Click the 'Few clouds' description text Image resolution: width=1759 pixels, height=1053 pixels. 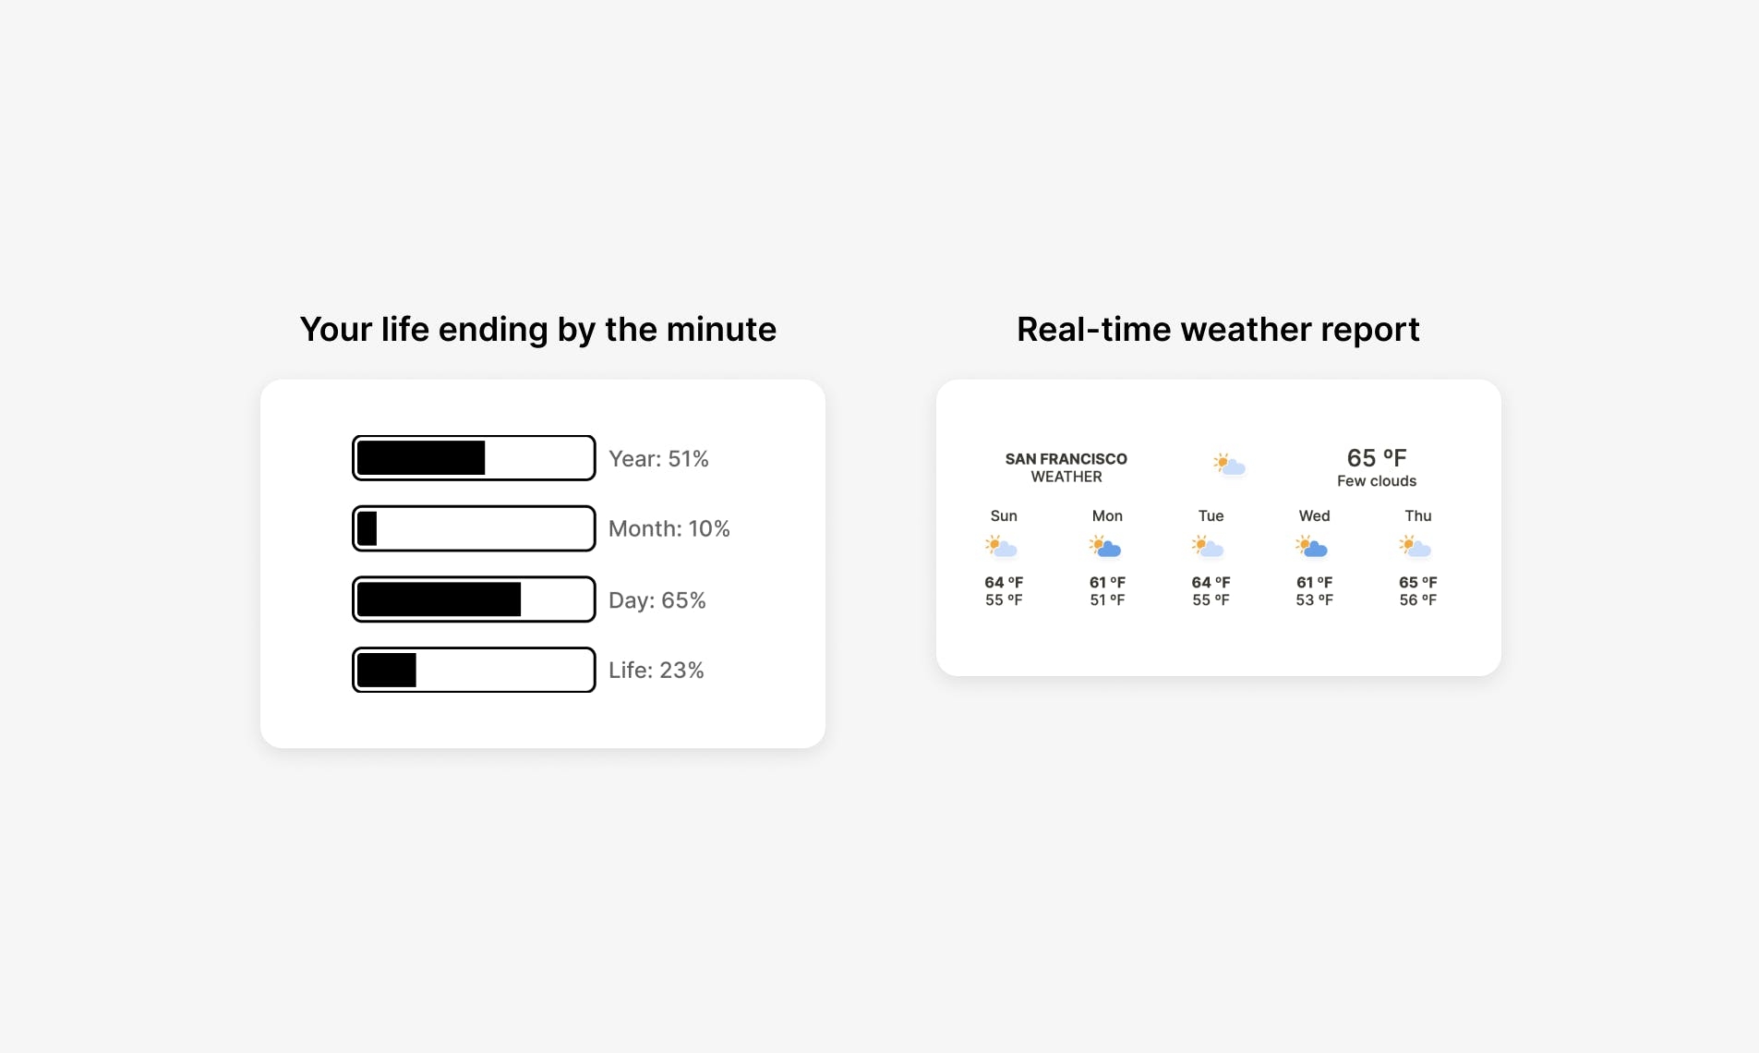1377,481
